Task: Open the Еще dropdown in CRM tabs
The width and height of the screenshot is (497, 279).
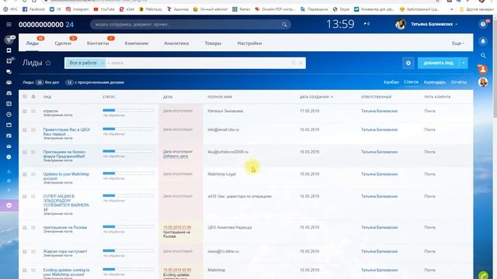Action: tap(458, 43)
